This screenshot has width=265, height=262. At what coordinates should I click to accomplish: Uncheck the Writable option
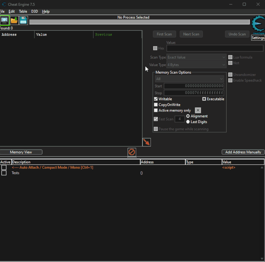pos(156,99)
